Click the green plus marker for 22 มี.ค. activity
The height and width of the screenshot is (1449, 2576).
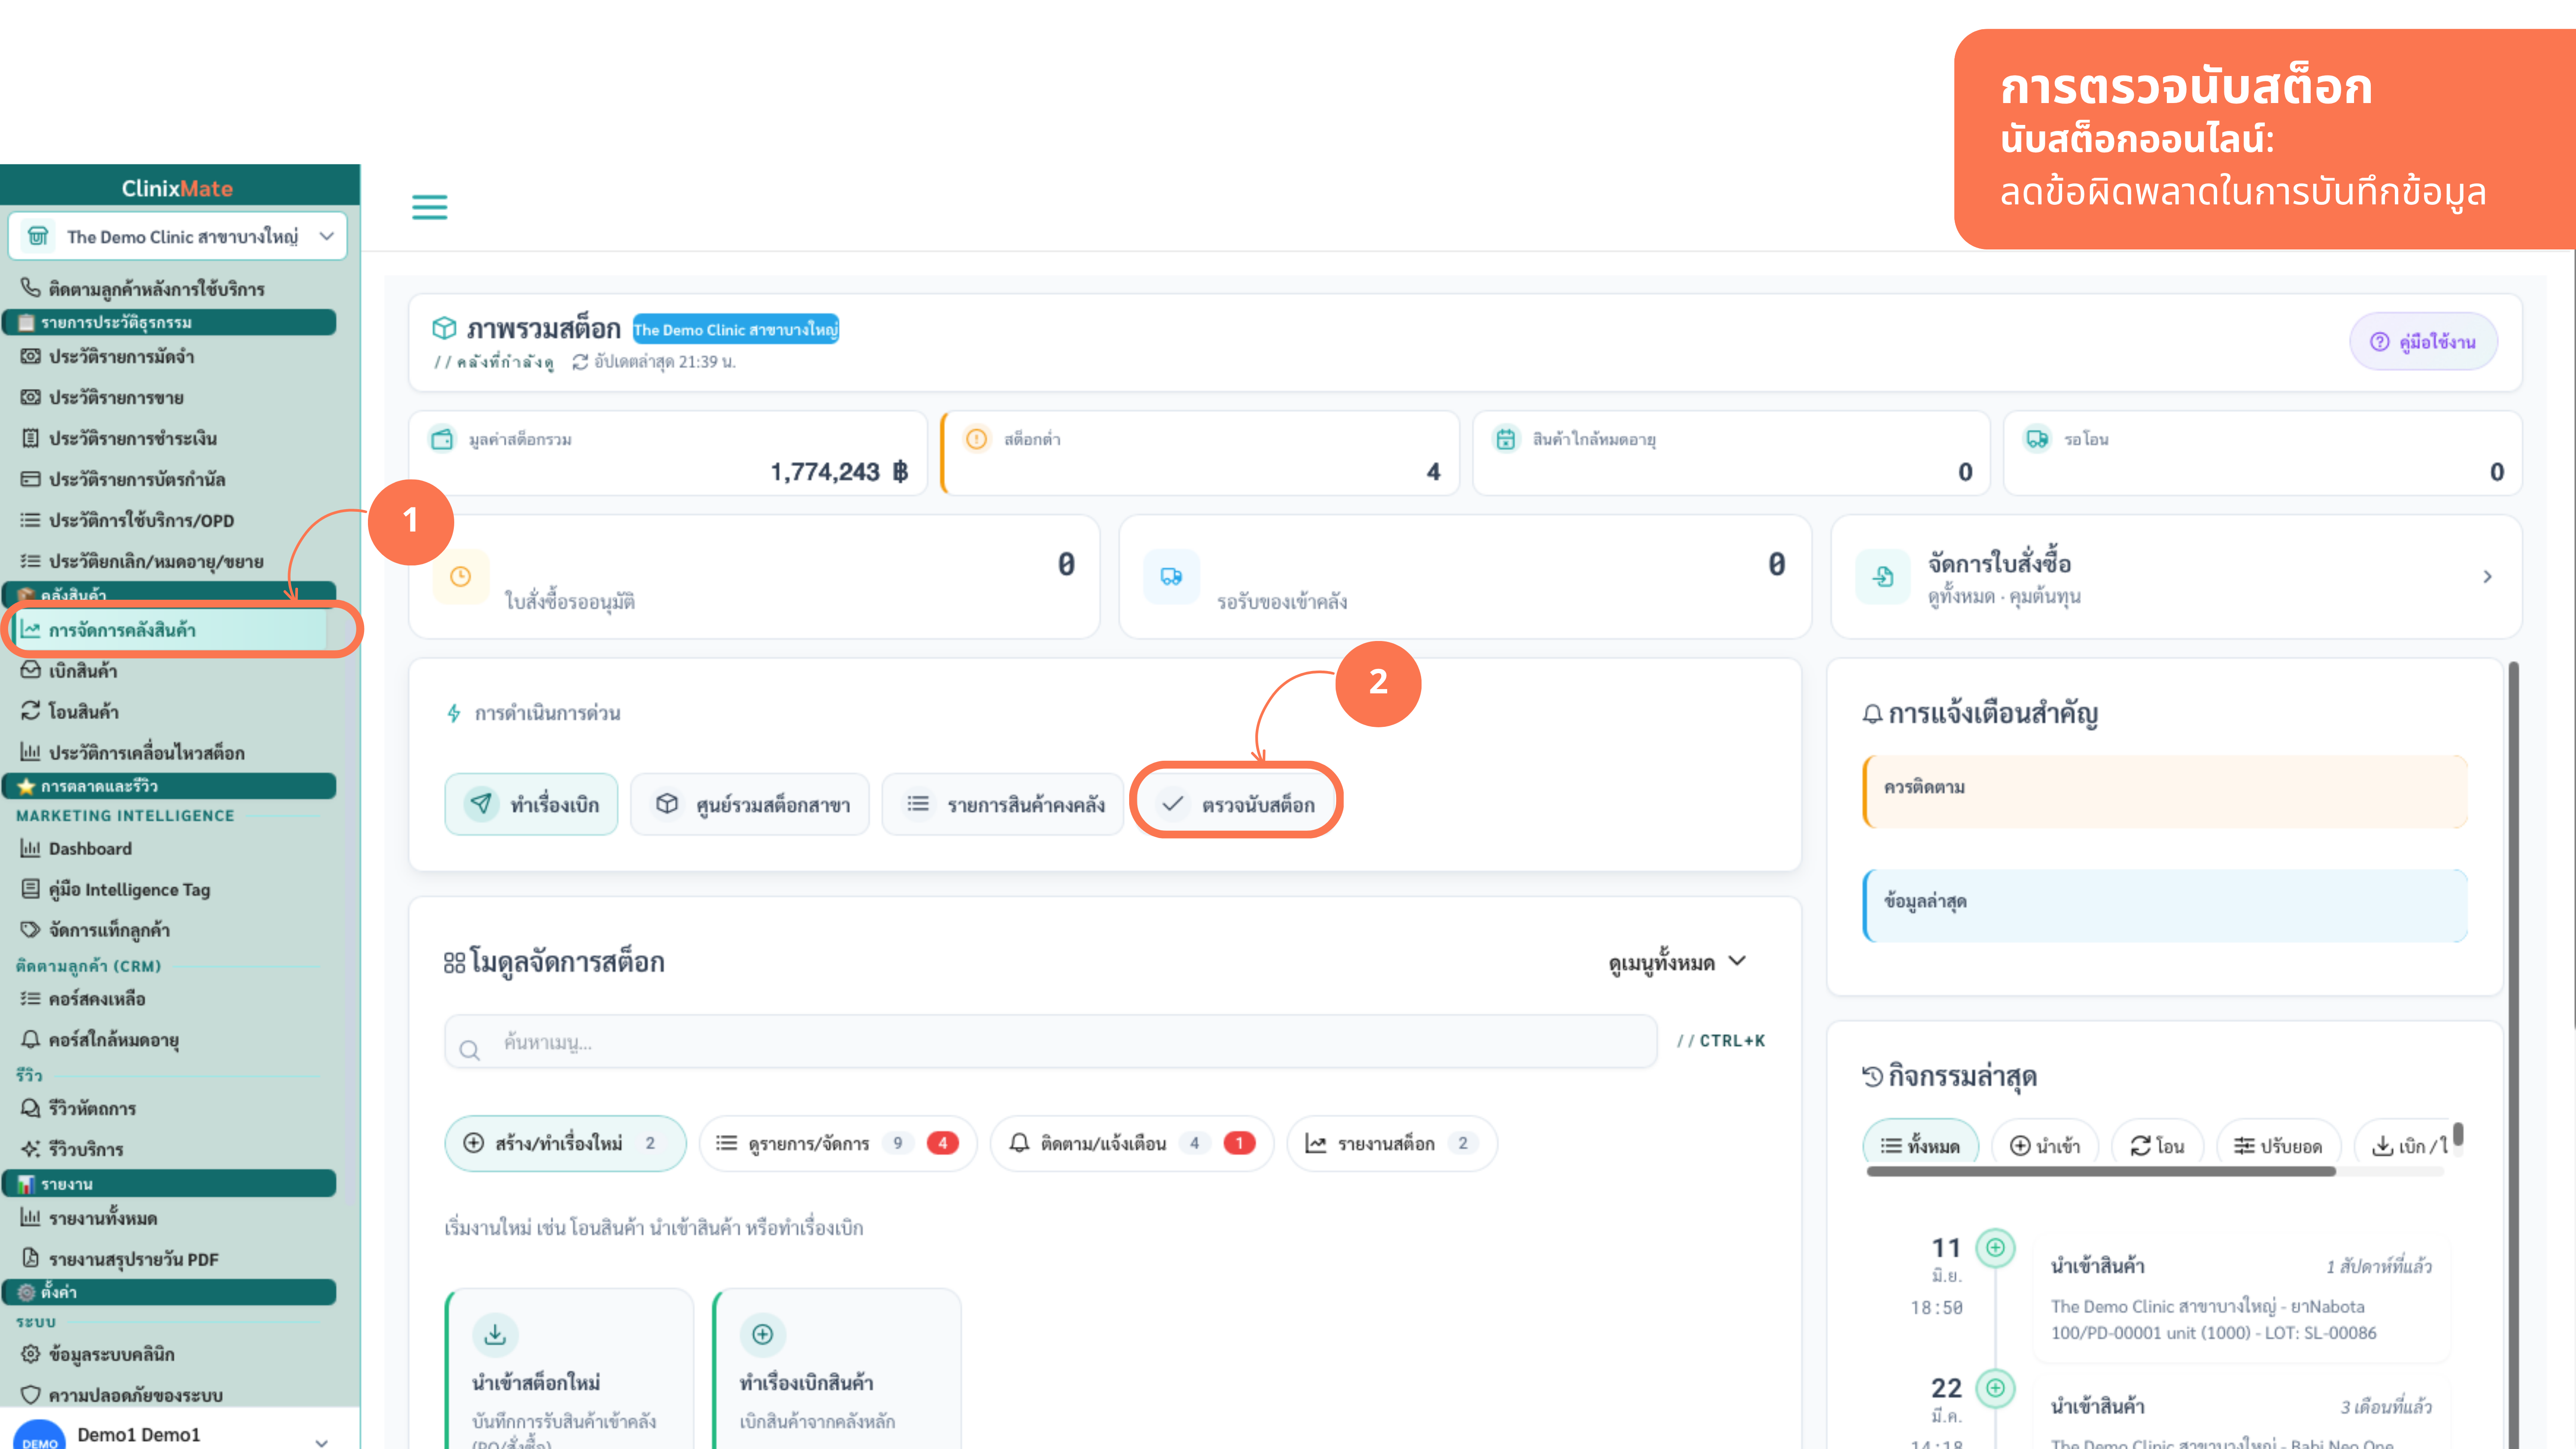1995,1387
